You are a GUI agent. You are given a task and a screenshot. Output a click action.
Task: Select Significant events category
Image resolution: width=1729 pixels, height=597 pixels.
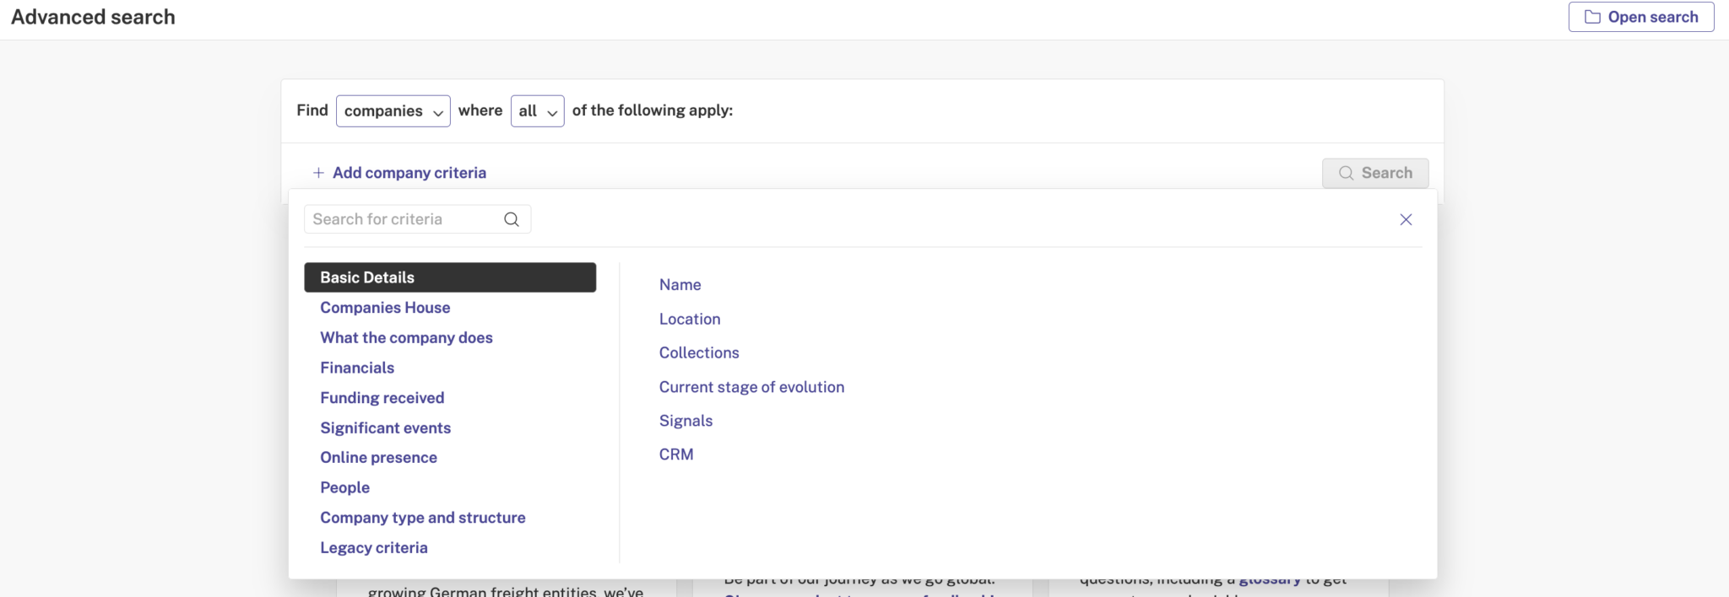[x=385, y=428]
